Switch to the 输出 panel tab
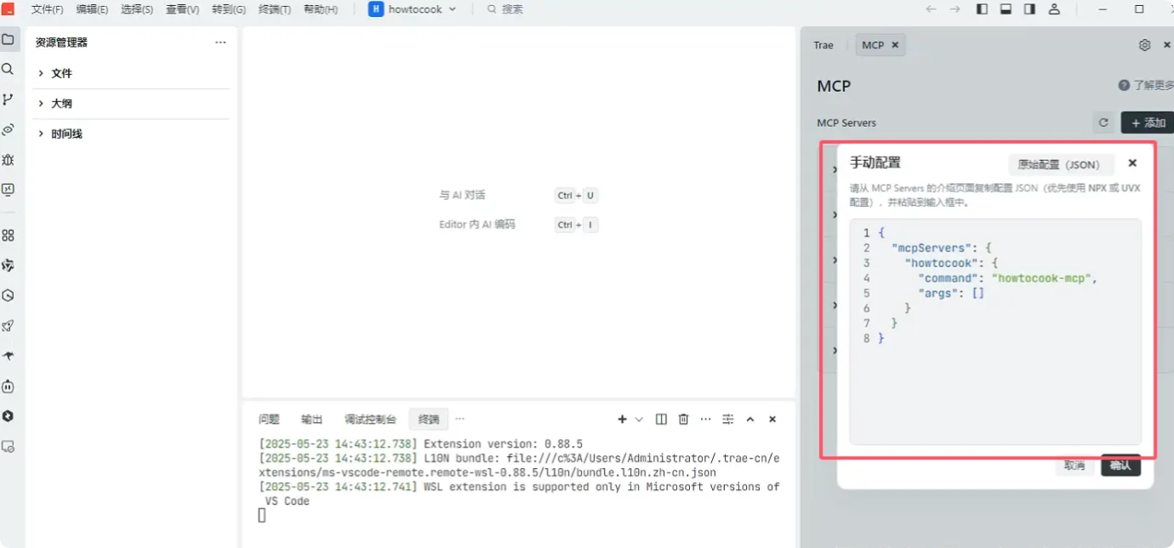1174x548 pixels. point(312,420)
